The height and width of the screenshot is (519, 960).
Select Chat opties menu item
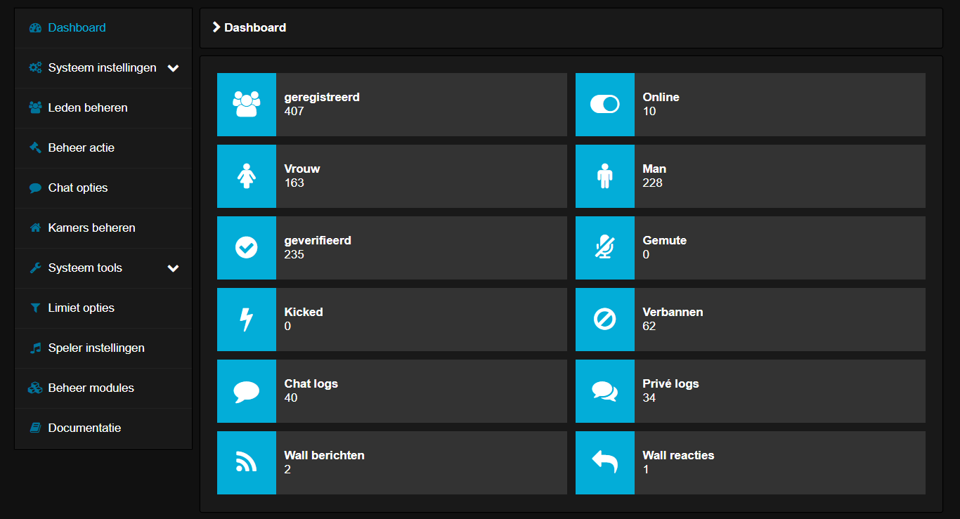[78, 188]
